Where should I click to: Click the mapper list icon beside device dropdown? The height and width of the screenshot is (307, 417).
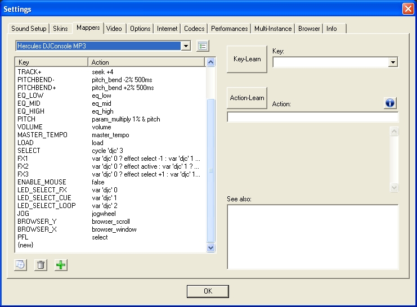(203, 46)
